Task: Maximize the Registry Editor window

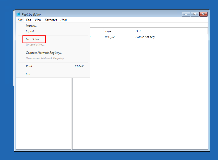Action: pyautogui.click(x=195, y=15)
